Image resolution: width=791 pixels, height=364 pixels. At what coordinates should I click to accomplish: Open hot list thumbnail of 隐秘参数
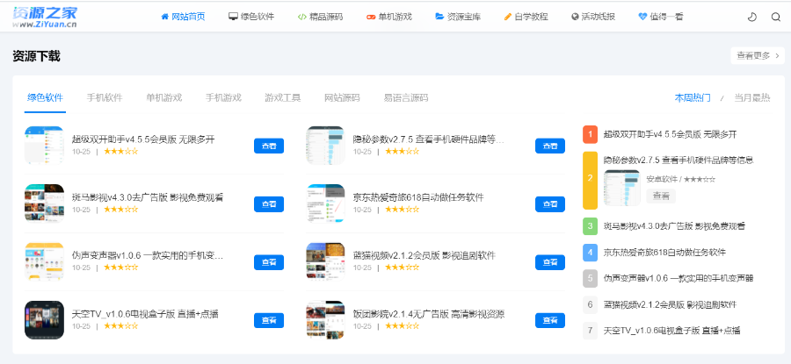pos(622,188)
